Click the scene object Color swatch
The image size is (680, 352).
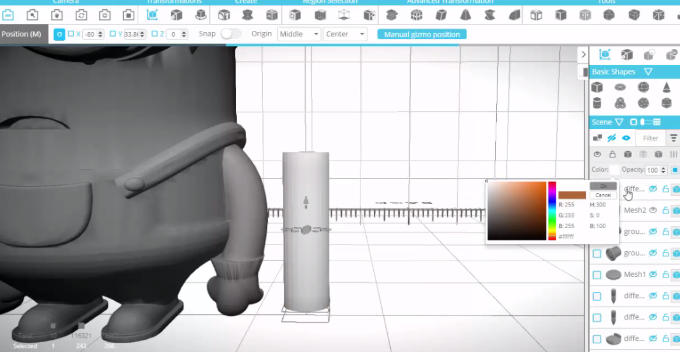point(615,170)
